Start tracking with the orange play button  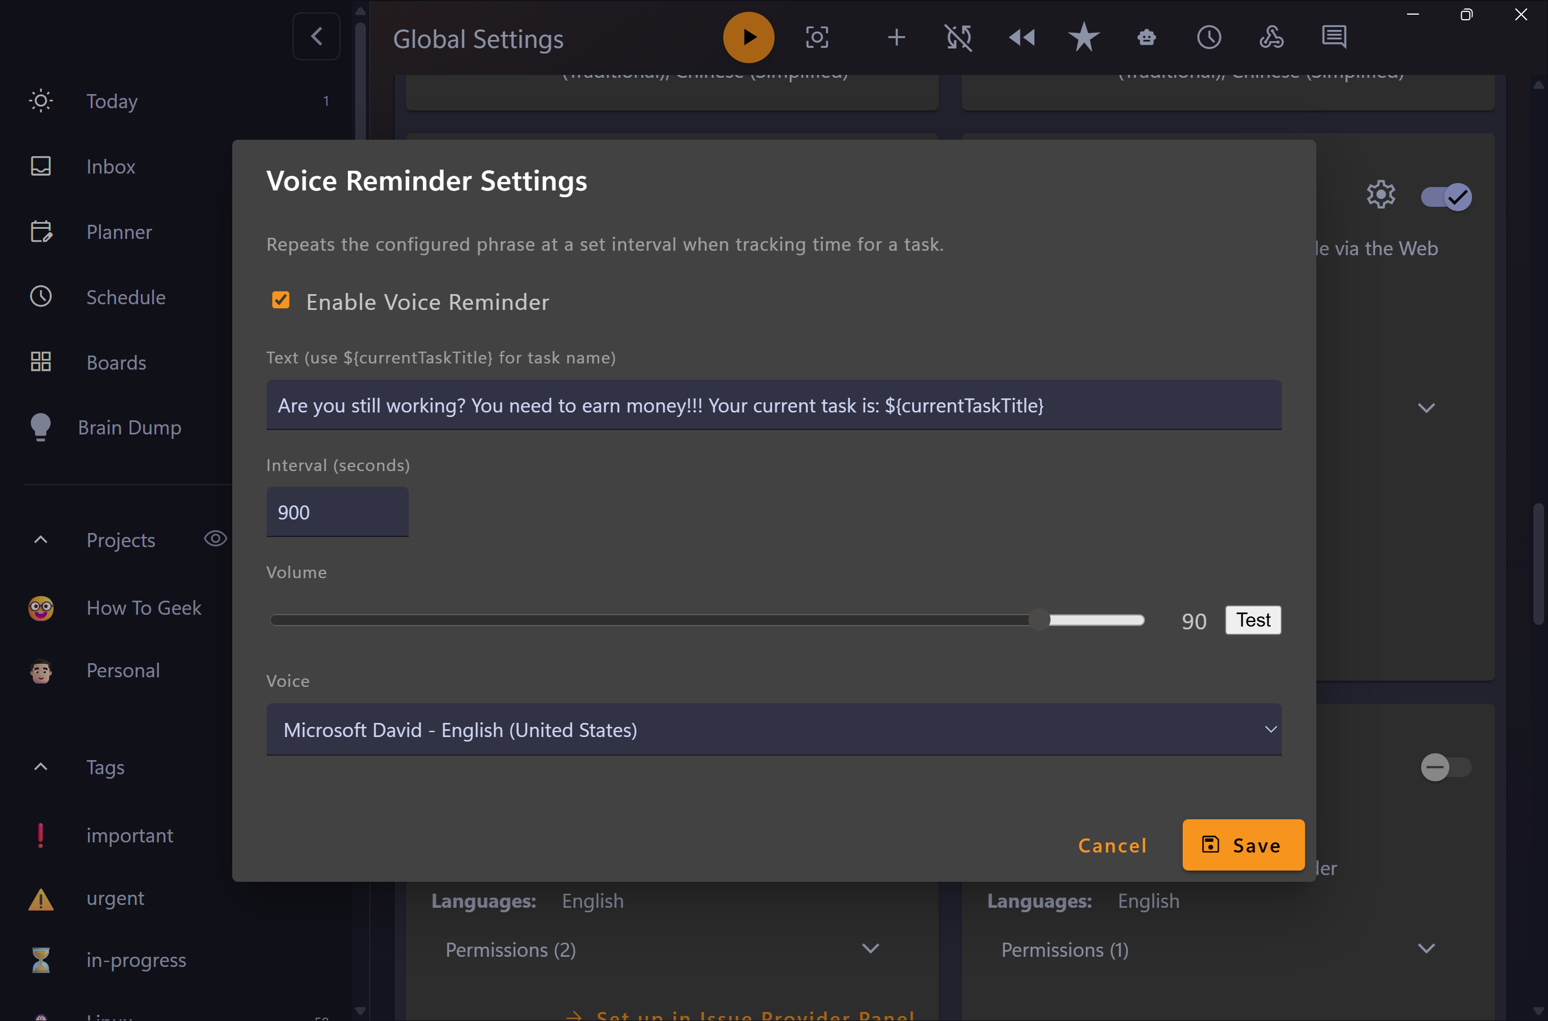(749, 37)
